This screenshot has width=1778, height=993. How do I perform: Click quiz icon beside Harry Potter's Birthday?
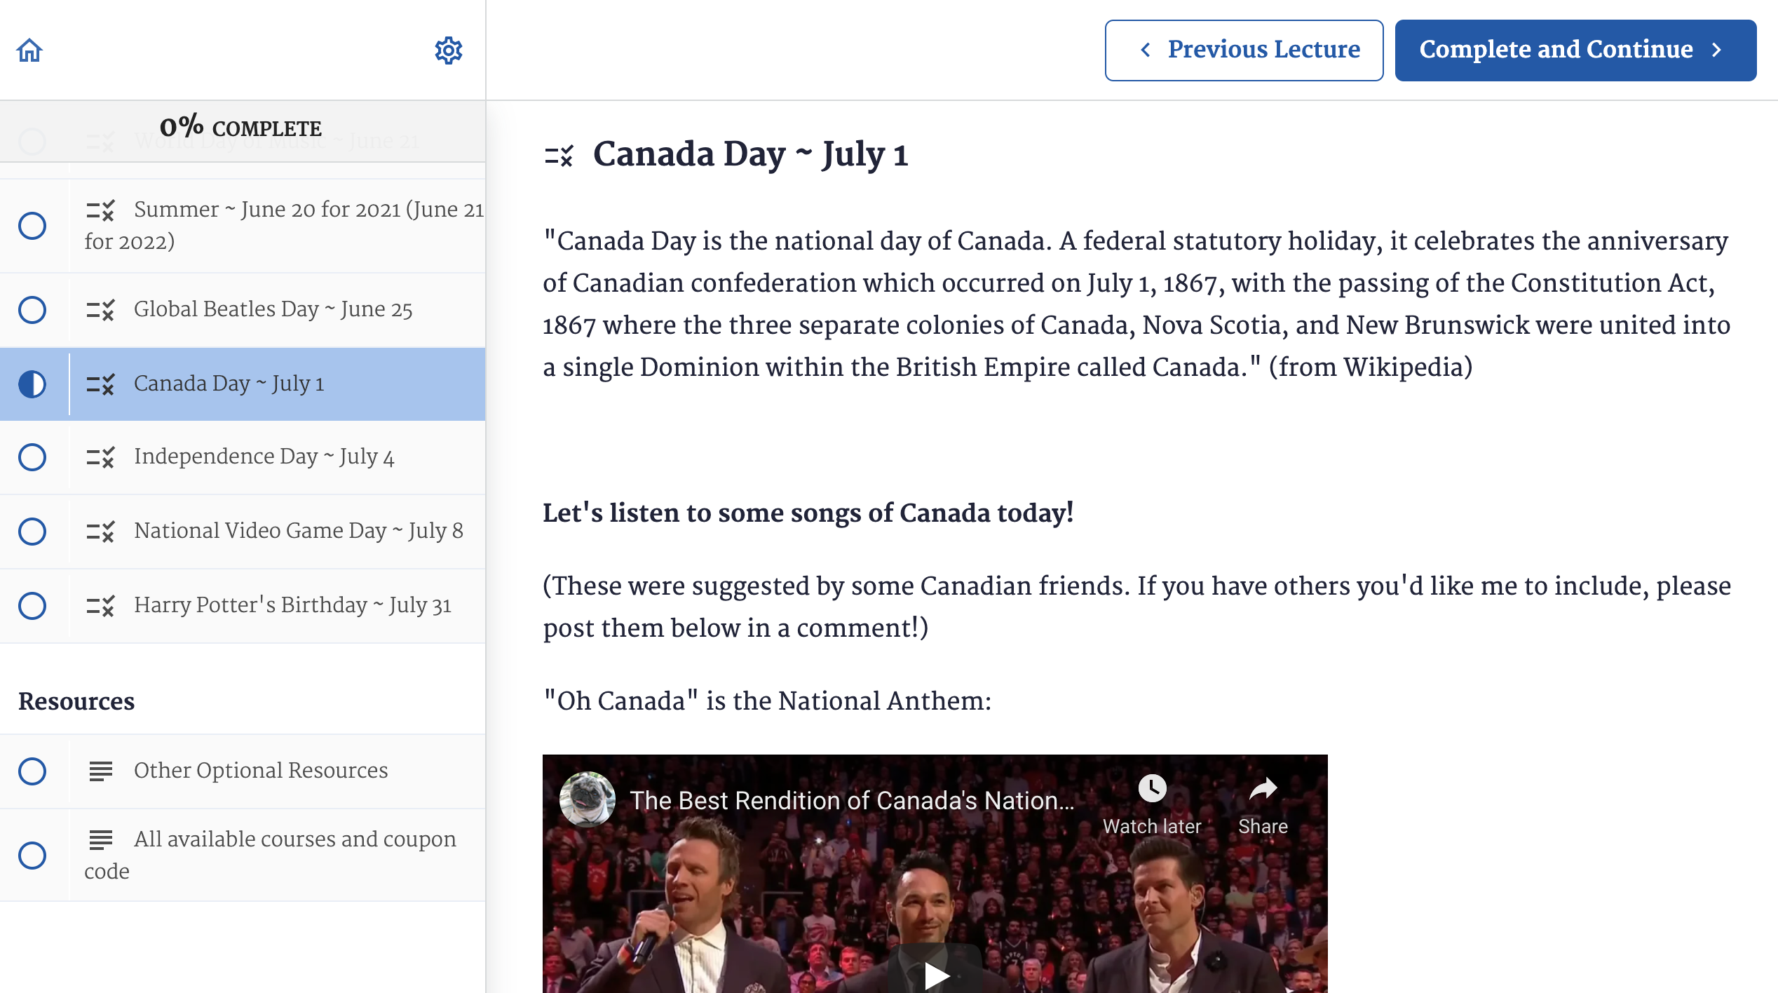tap(100, 606)
